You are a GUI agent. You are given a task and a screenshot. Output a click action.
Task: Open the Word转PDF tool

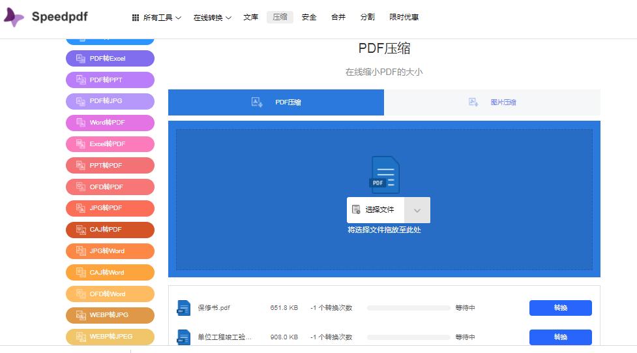[x=110, y=123]
